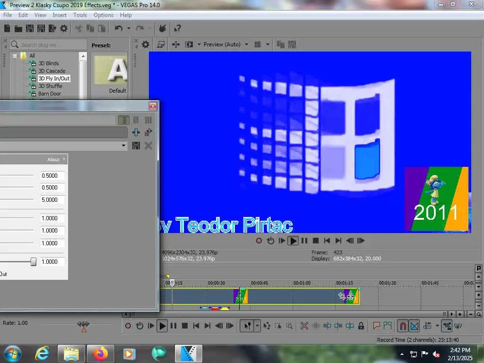Pause playback in the lower transport bar
This screenshot has height=363, width=484.
pyautogui.click(x=173, y=326)
